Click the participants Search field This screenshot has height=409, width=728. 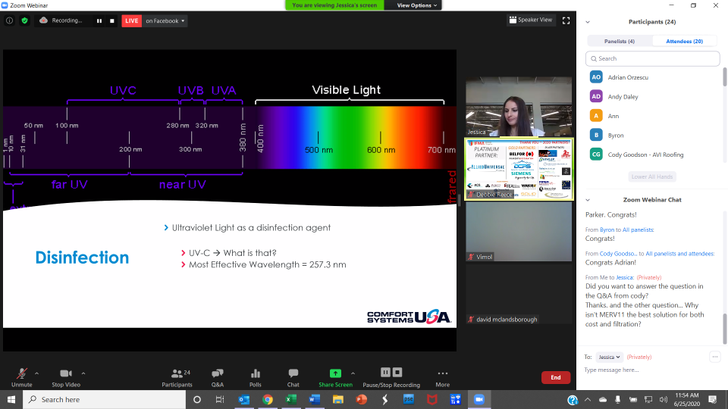(652, 58)
